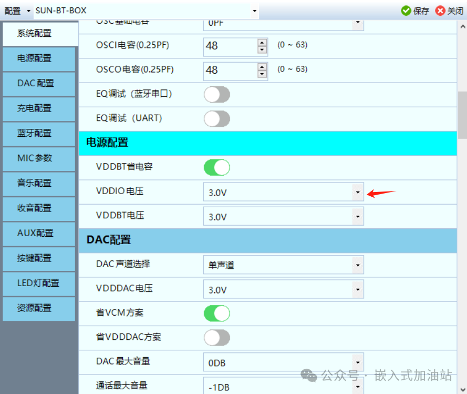
Task: Select the 电源配置 sidebar tab
Action: [39, 58]
